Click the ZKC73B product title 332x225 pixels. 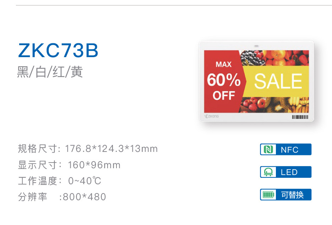[58, 51]
